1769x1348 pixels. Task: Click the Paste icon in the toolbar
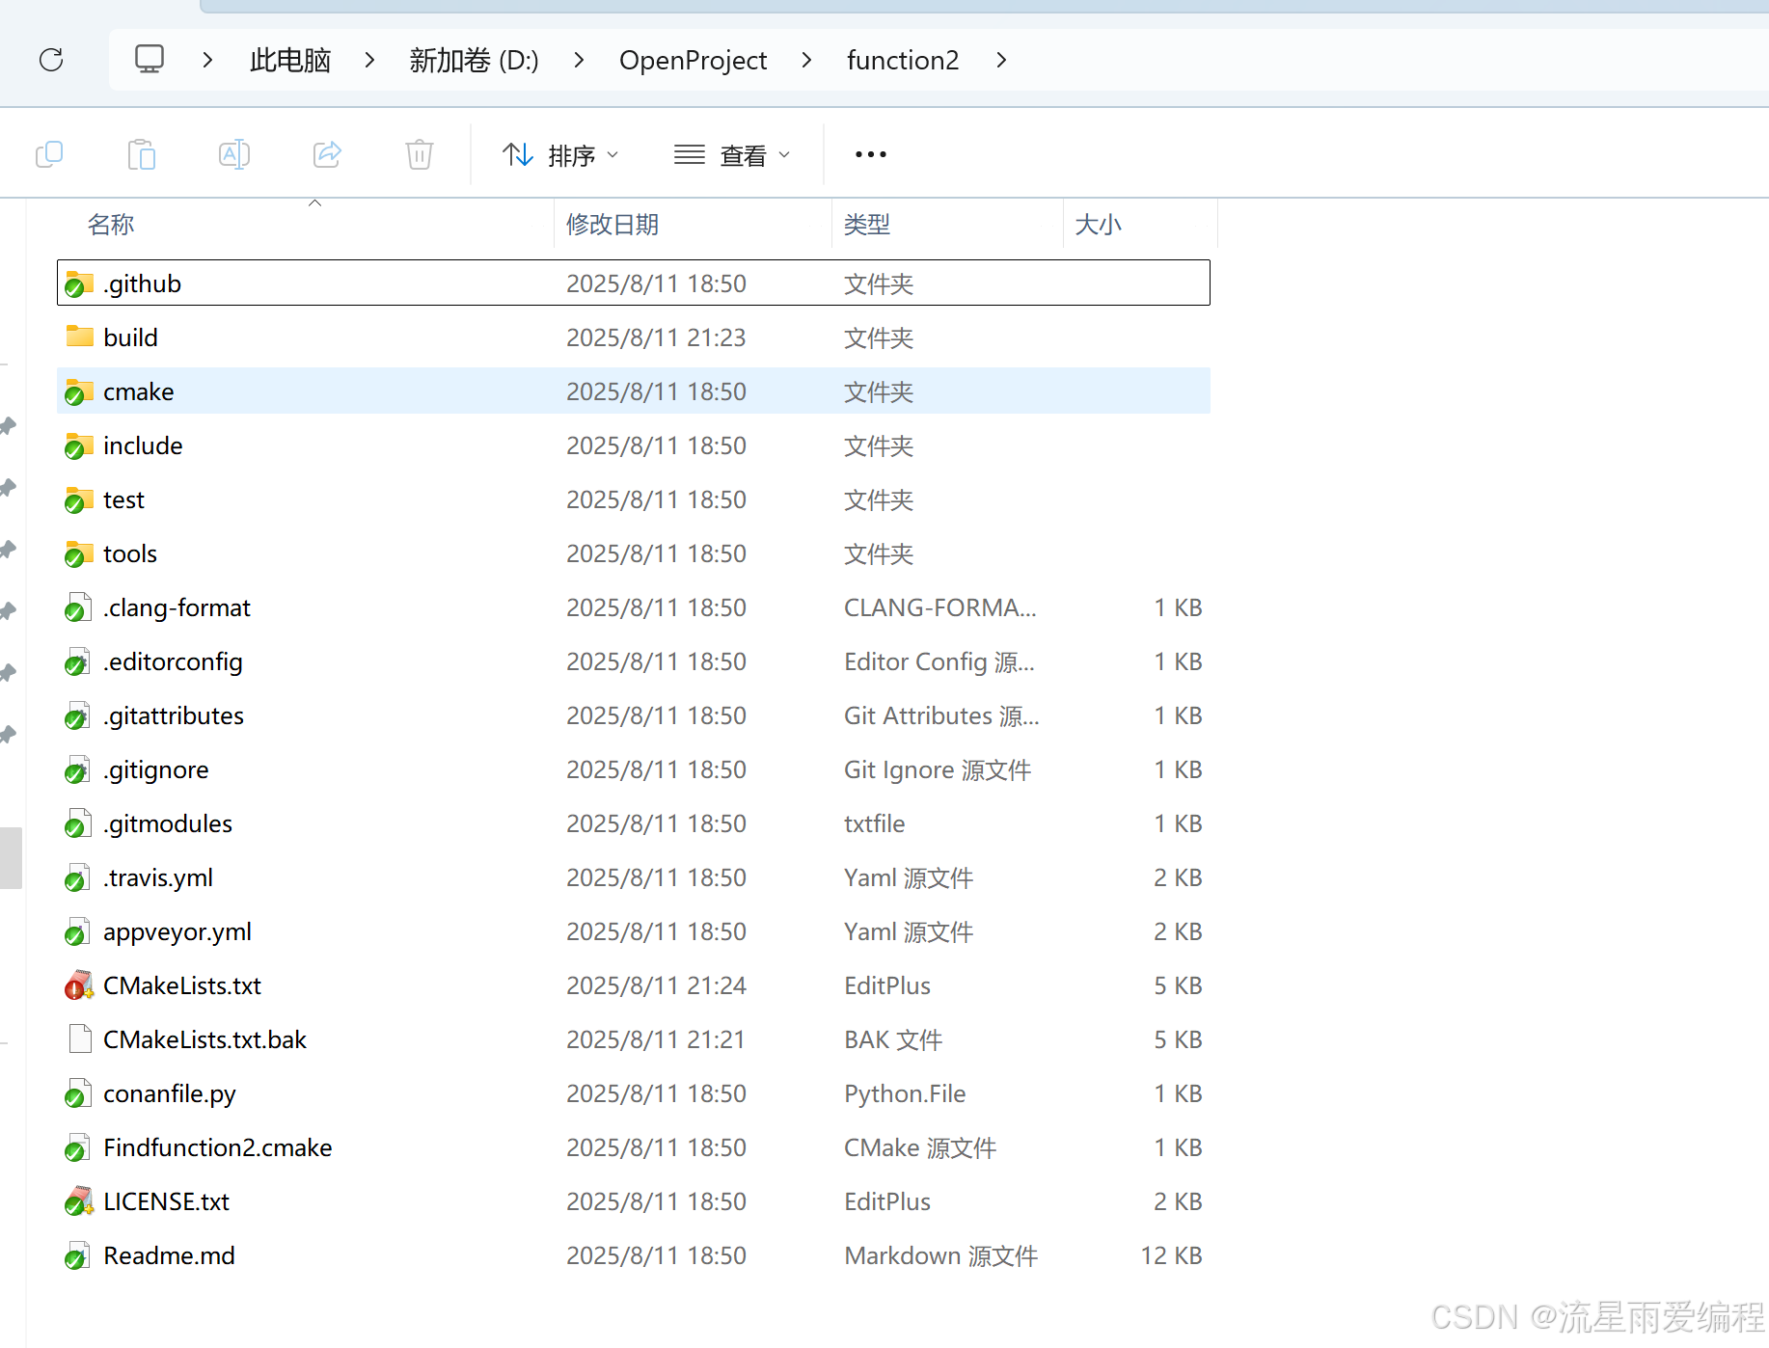pyautogui.click(x=141, y=154)
